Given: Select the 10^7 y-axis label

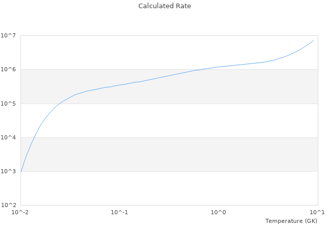Looking at the screenshot, I should pos(10,36).
